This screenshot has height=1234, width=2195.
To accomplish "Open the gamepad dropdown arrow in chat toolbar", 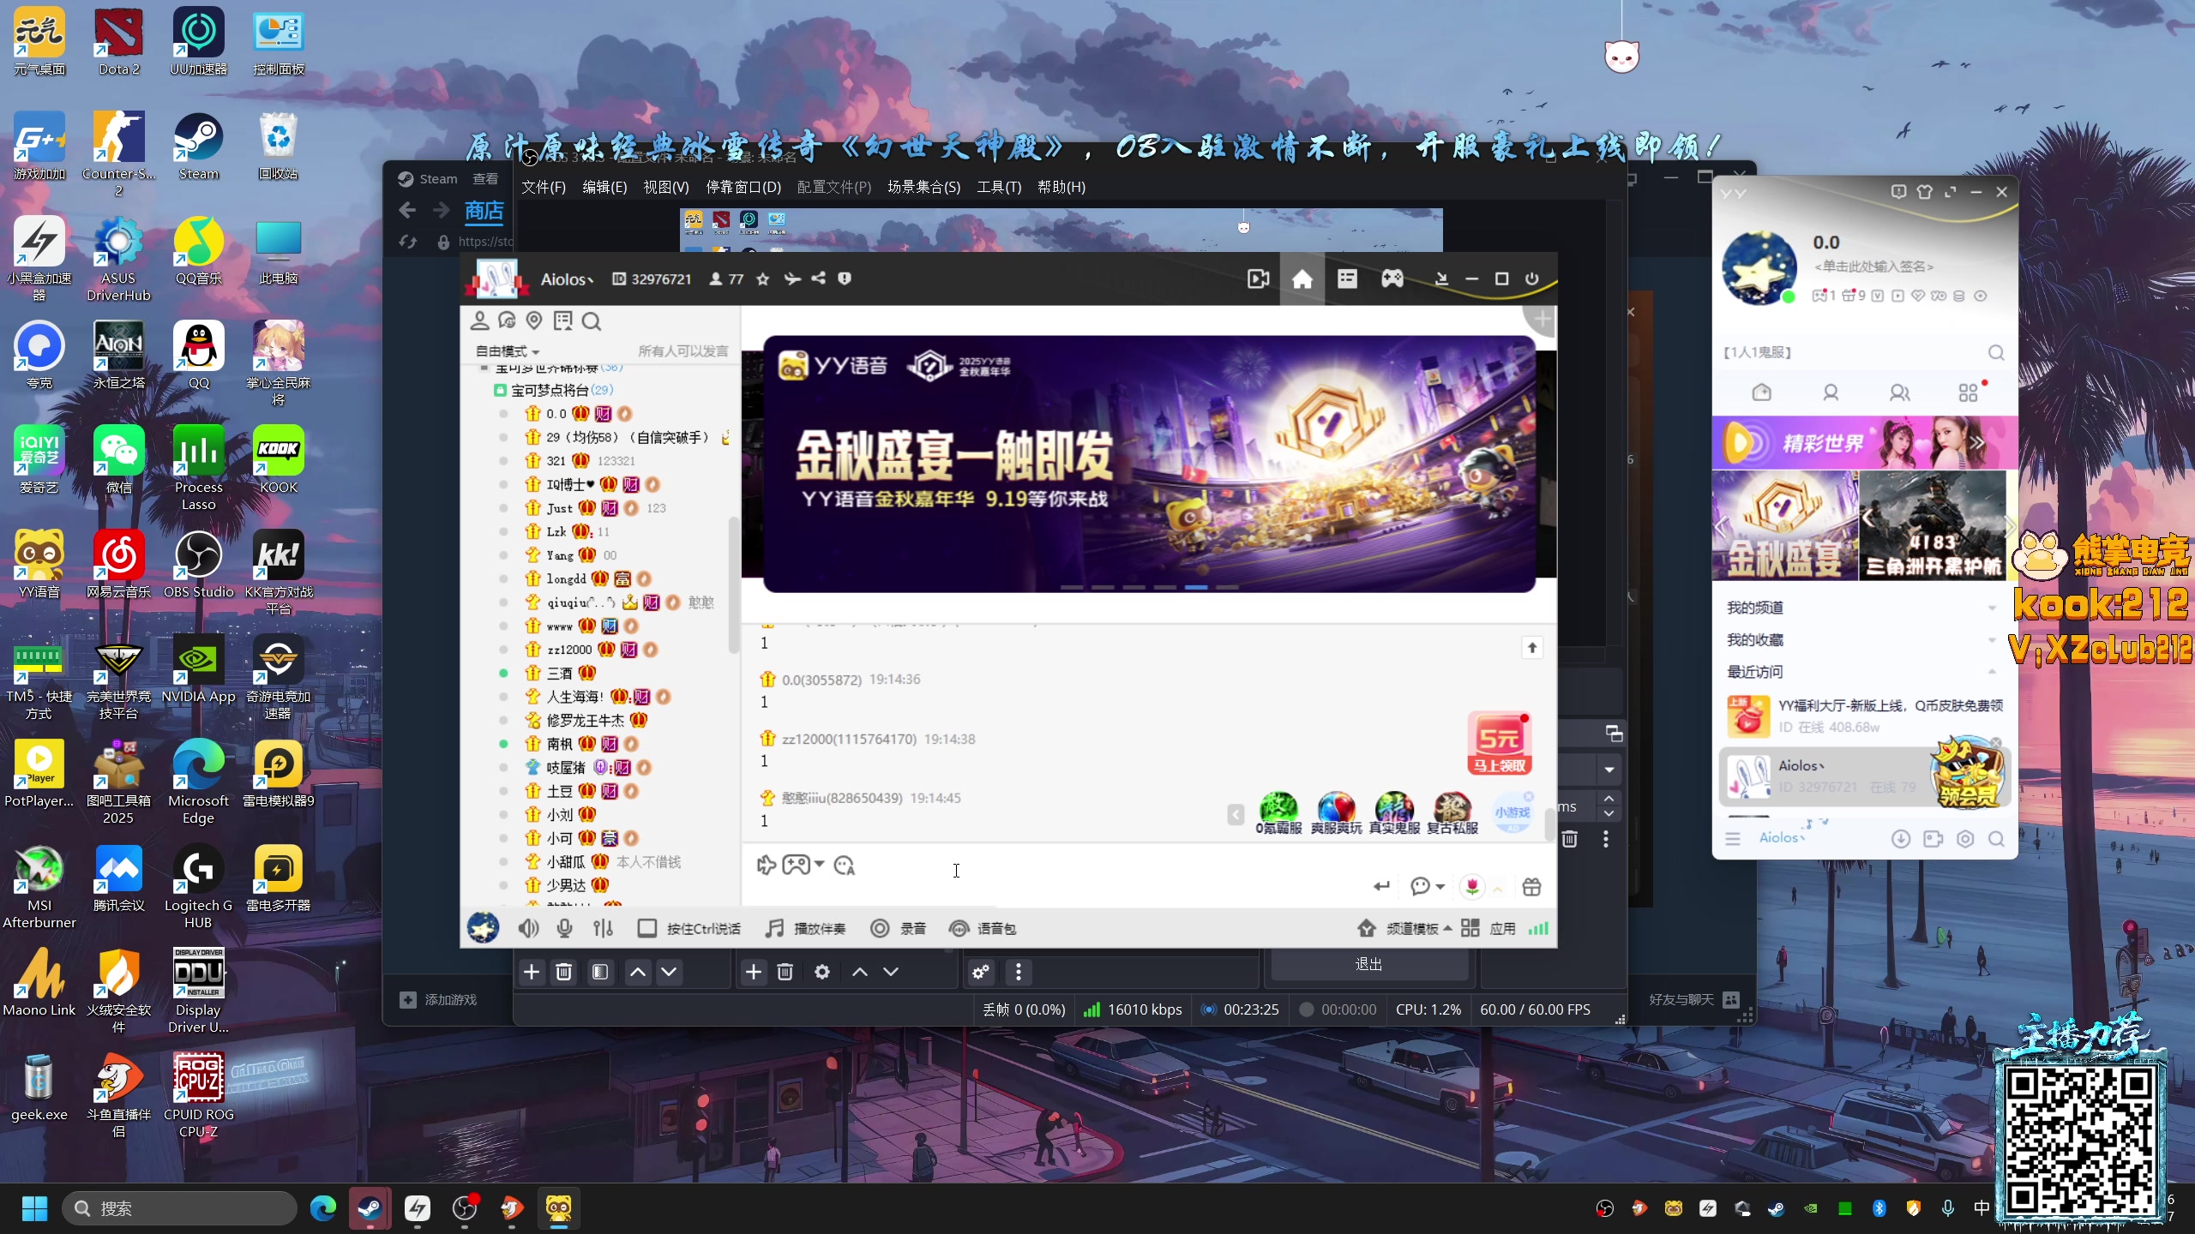I will [x=820, y=865].
